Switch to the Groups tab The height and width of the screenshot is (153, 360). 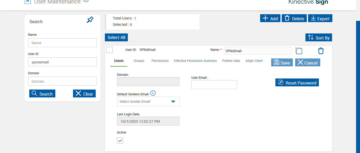[x=139, y=61]
